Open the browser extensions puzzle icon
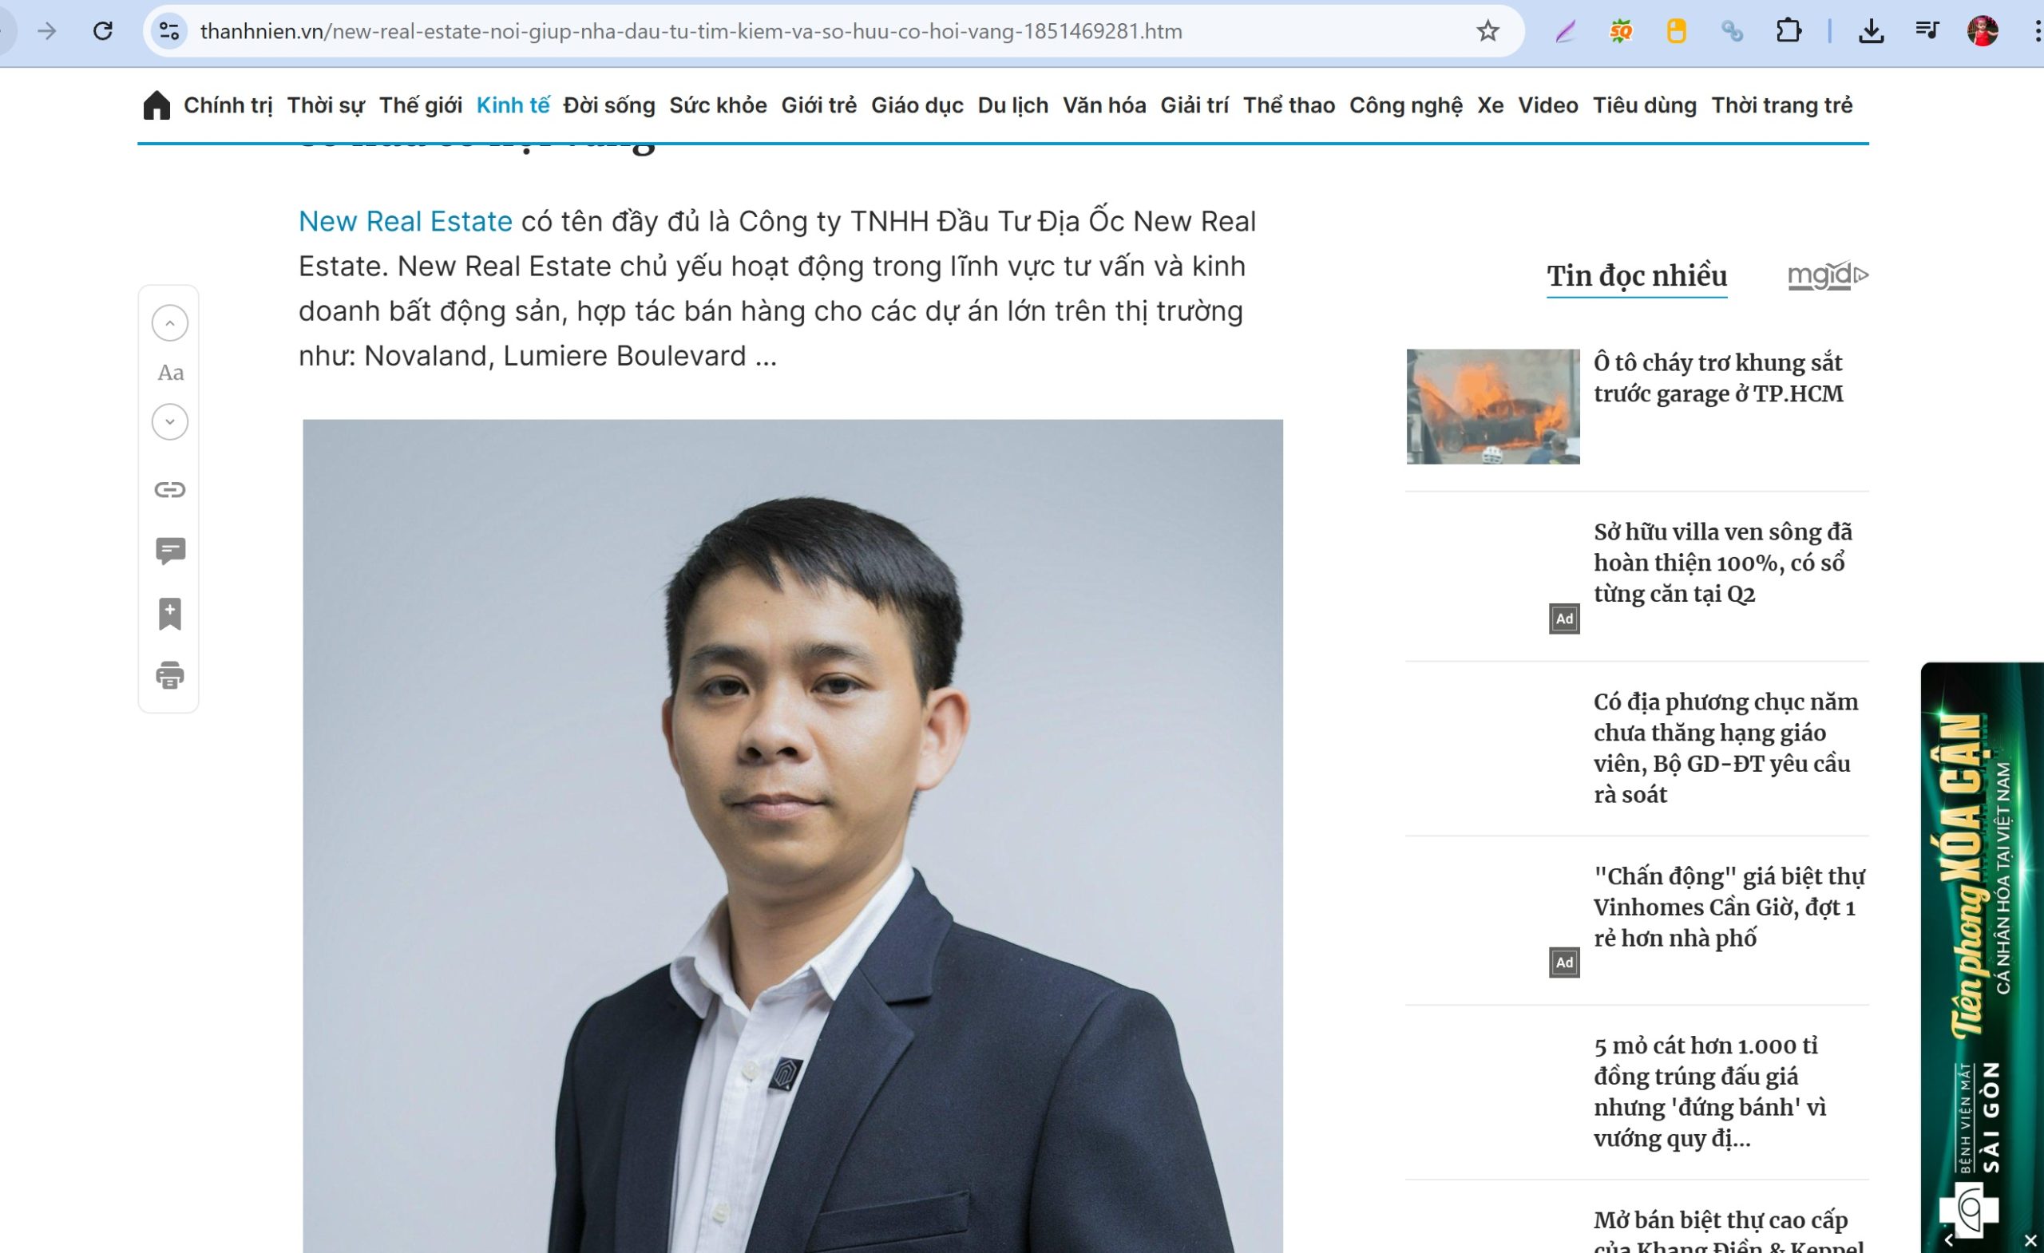Screen dimensions: 2044x1253 [1788, 31]
